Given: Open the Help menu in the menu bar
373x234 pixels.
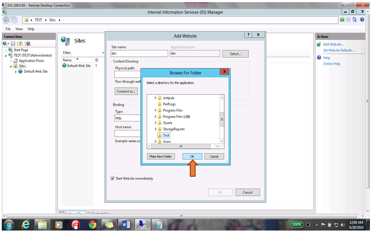Looking at the screenshot, I should (31, 29).
